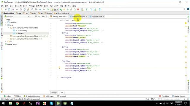
Task: Expand the manifests folder
Action: tap(5, 22)
